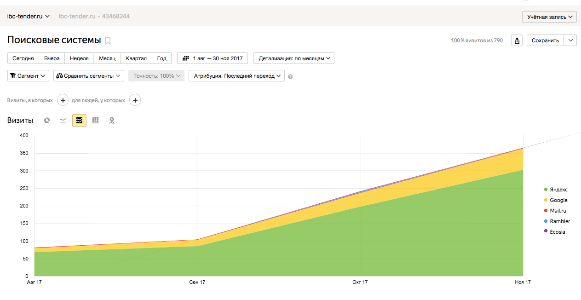The image size is (581, 300).
Task: Toggle the Яндекс series in legend
Action: [558, 190]
